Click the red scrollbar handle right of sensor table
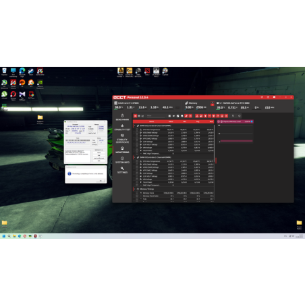 (x=216, y=161)
